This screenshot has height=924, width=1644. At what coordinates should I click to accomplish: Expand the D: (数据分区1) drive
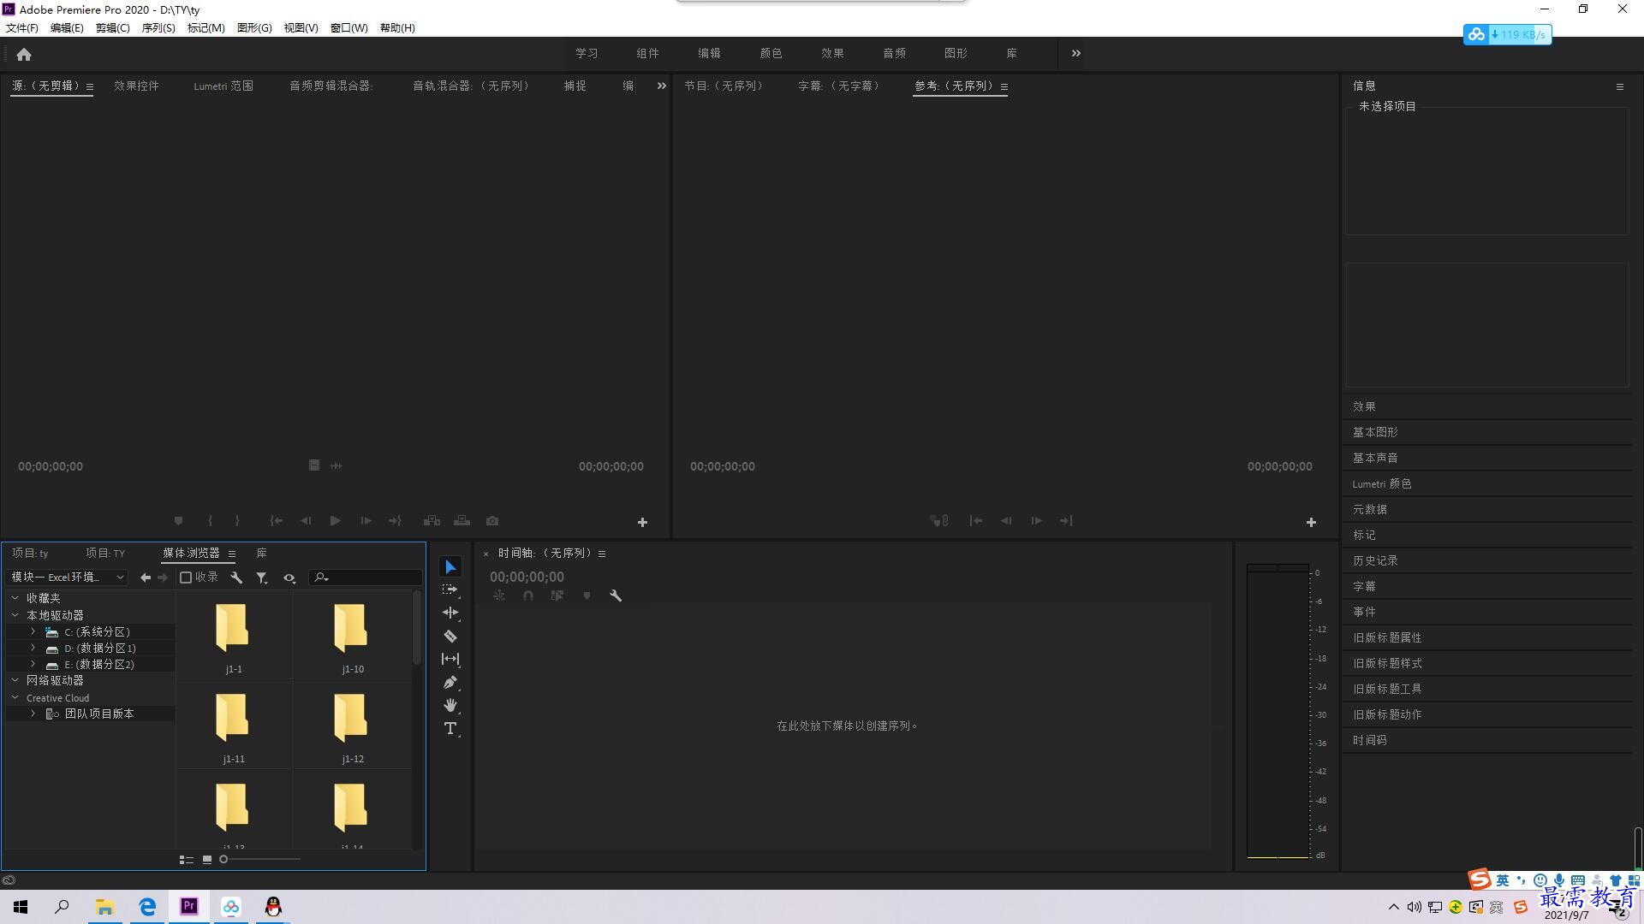point(33,648)
